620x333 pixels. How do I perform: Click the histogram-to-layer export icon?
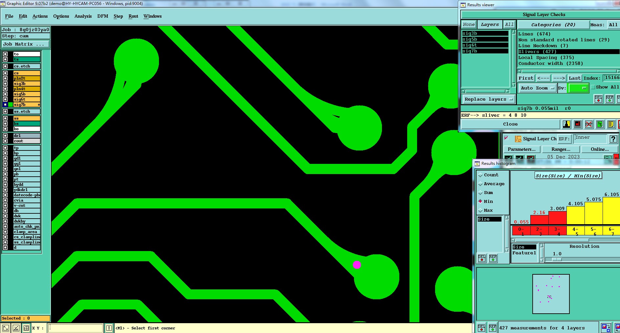606,328
